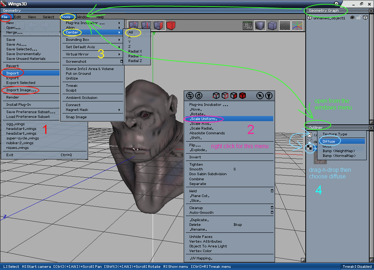The width and height of the screenshot is (374, 270).
Task: Toggle wireframe cube icon for unnamed_object1
Action: [365, 18]
